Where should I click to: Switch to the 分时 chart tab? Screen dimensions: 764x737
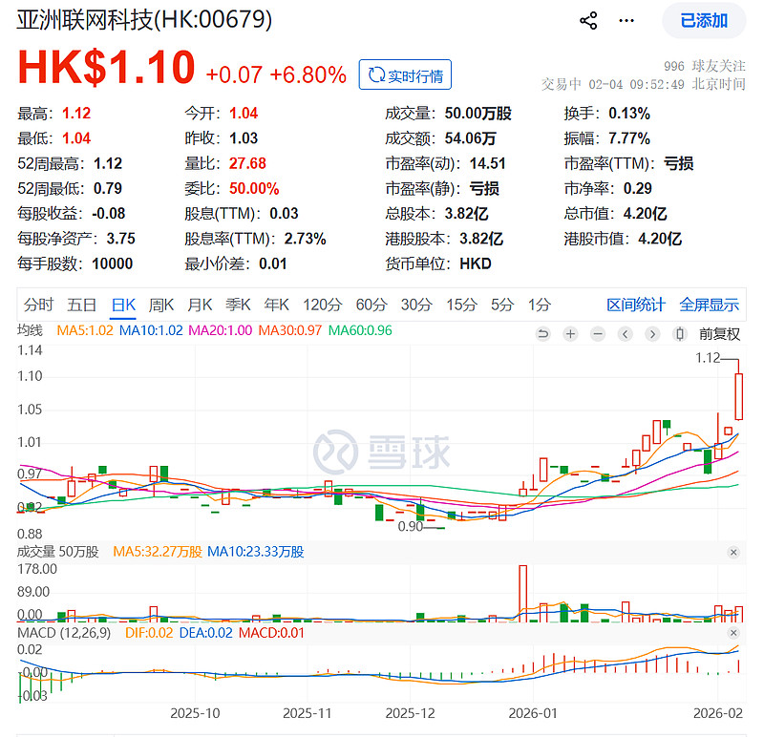(38, 305)
